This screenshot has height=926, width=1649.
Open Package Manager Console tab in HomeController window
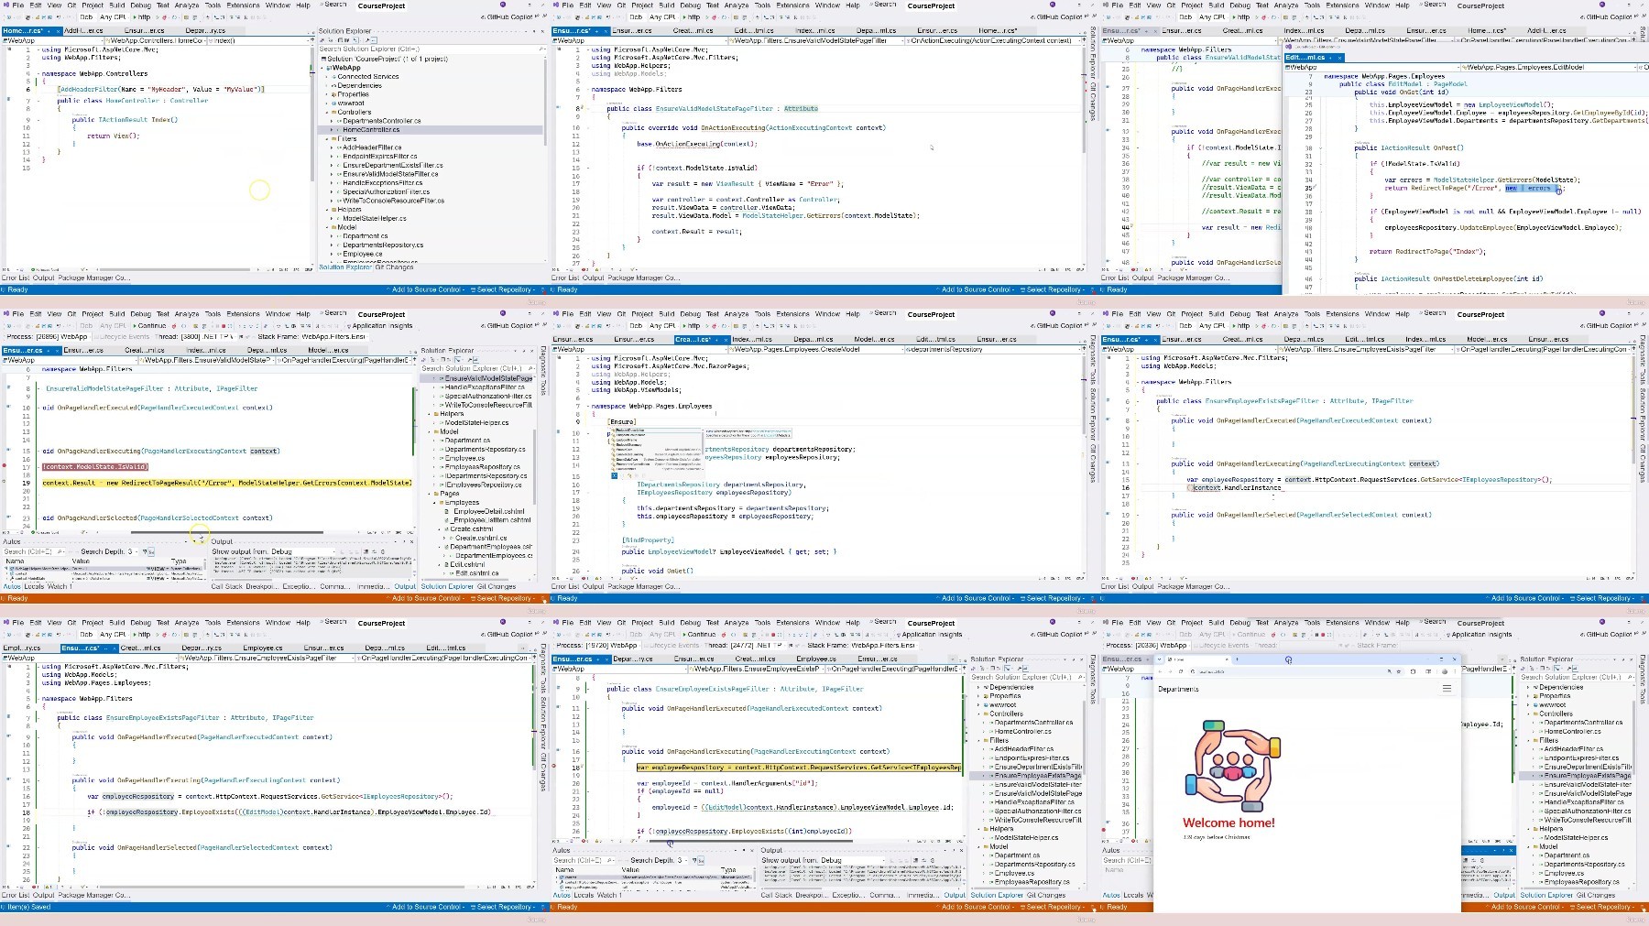[93, 278]
